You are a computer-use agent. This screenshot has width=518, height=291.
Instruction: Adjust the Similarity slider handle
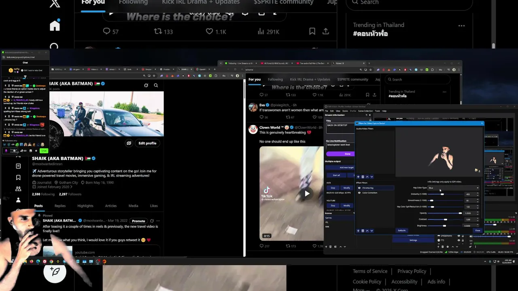(x=442, y=194)
